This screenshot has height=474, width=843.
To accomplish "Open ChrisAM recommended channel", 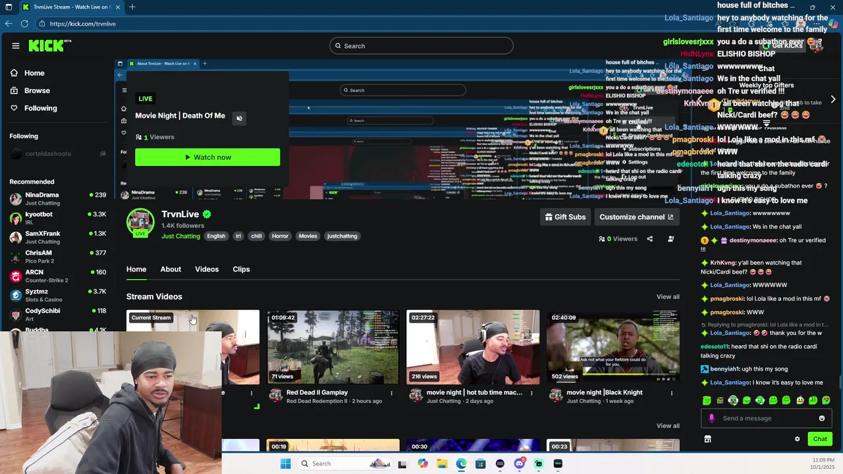I will pyautogui.click(x=58, y=256).
